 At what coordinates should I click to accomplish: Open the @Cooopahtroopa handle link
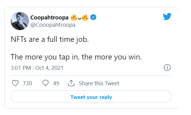tap(53, 25)
